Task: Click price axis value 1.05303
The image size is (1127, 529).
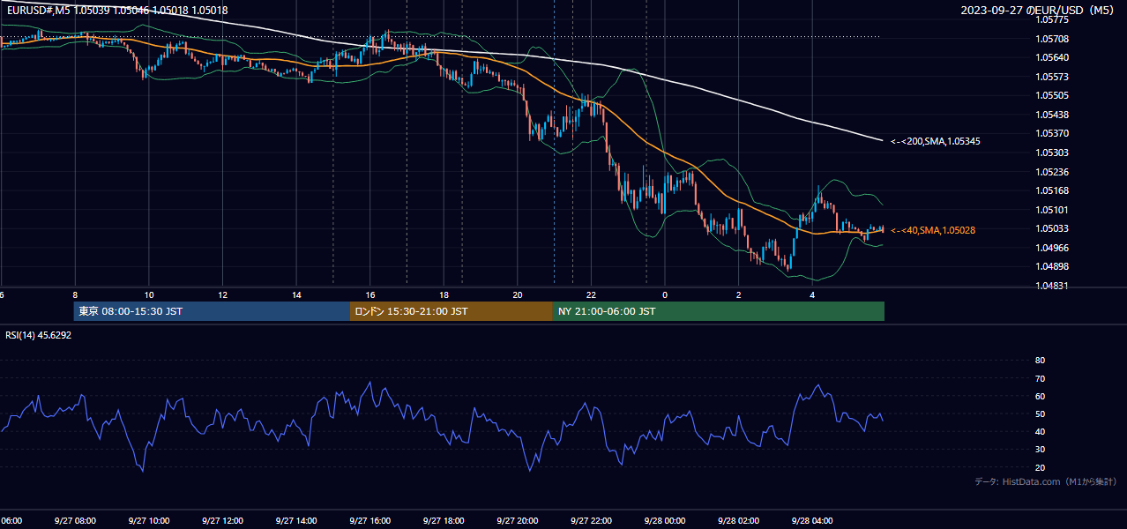Action: 1052,153
